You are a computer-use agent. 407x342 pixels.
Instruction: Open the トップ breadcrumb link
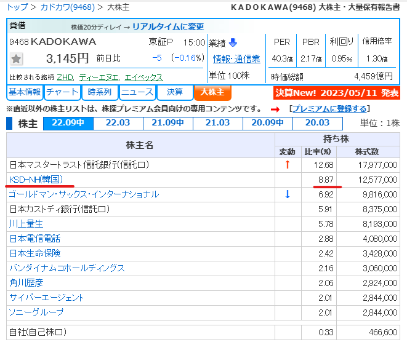click(16, 7)
